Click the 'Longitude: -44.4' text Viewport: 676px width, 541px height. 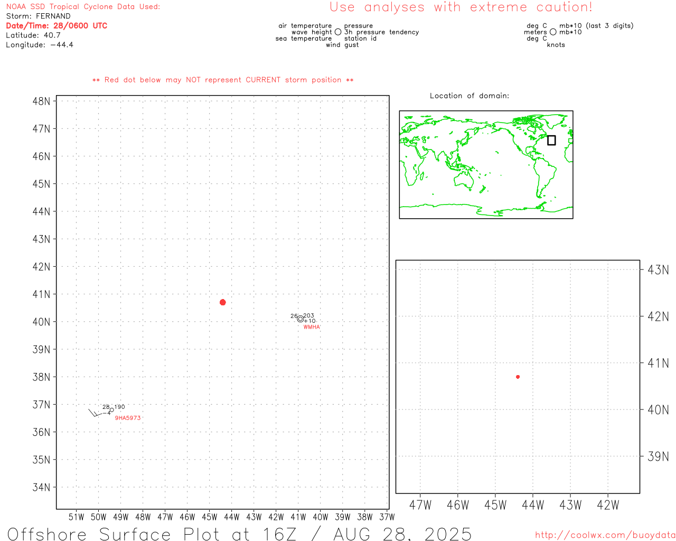[x=40, y=45]
